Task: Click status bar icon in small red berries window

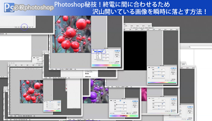Action: tap(15, 116)
